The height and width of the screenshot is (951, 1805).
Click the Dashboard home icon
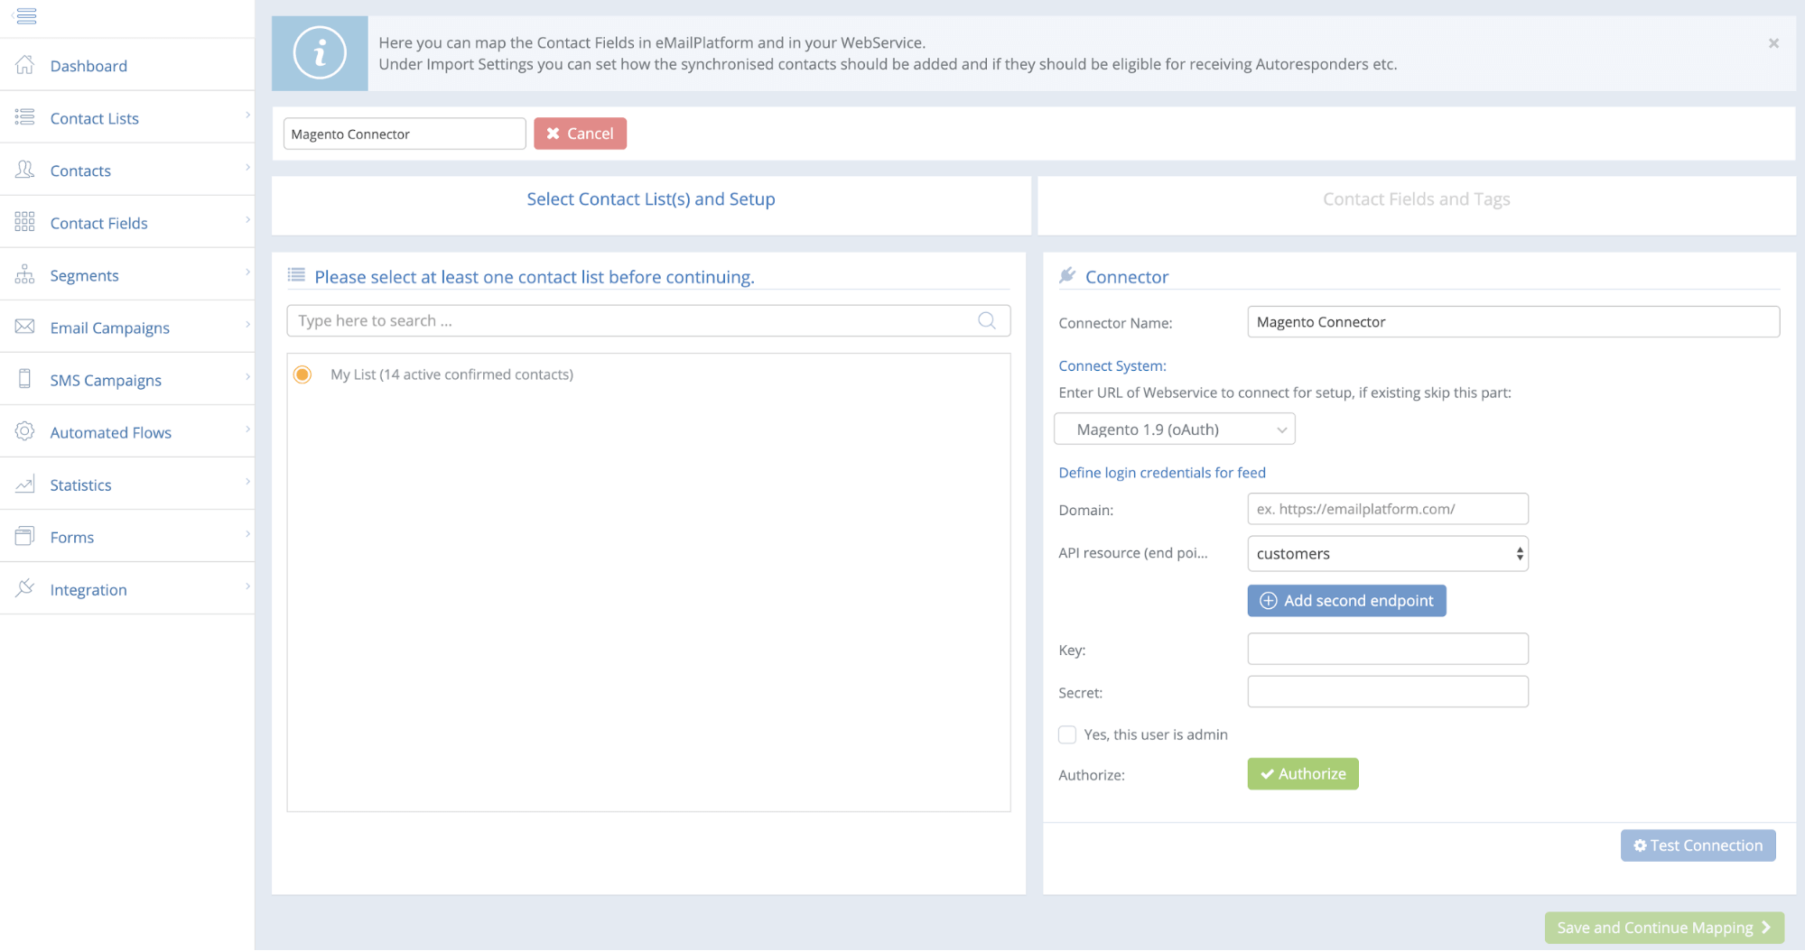tap(25, 65)
